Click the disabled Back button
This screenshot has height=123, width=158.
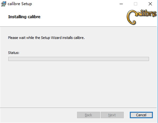[x=88, y=115]
